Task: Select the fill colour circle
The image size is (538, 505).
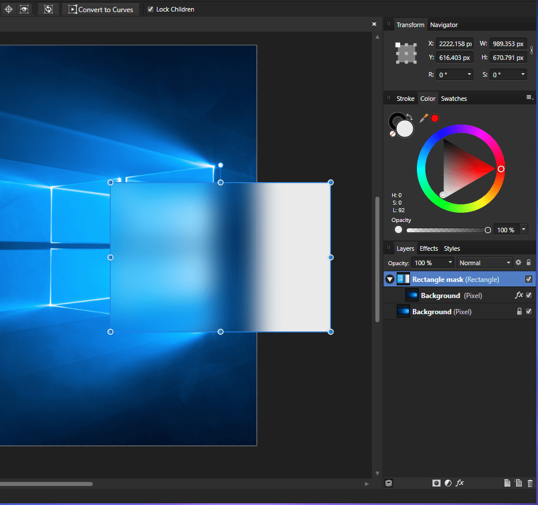Action: 405,129
